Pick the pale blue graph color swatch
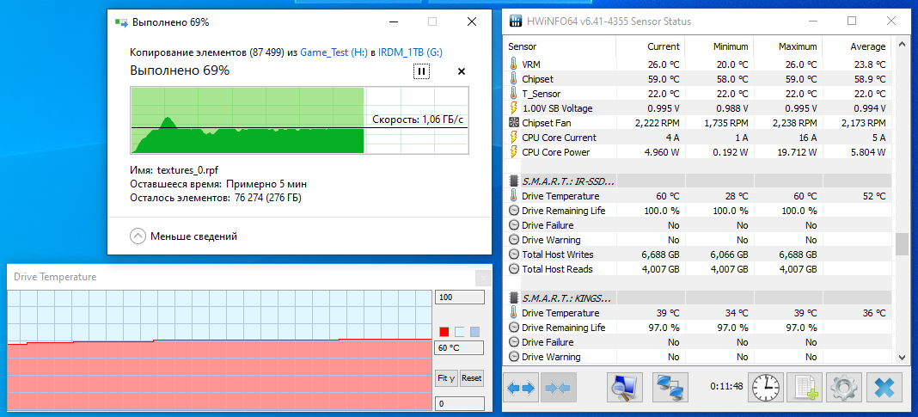The width and height of the screenshot is (918, 417). click(460, 332)
